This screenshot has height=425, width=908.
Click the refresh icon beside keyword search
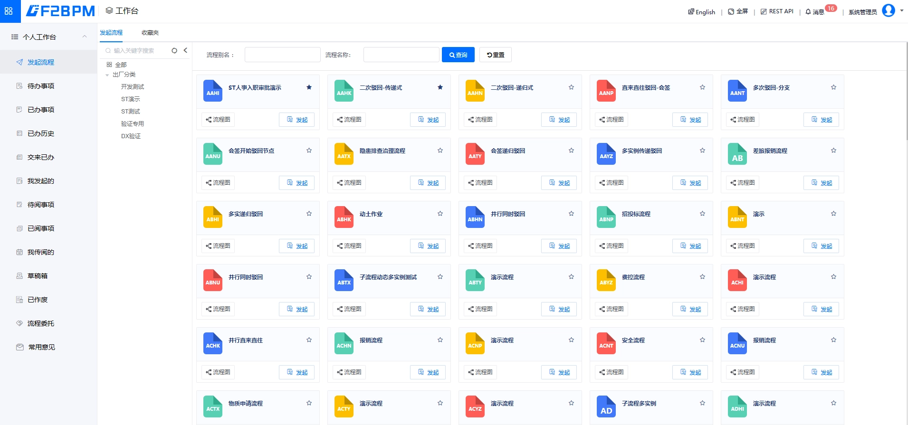[174, 50]
